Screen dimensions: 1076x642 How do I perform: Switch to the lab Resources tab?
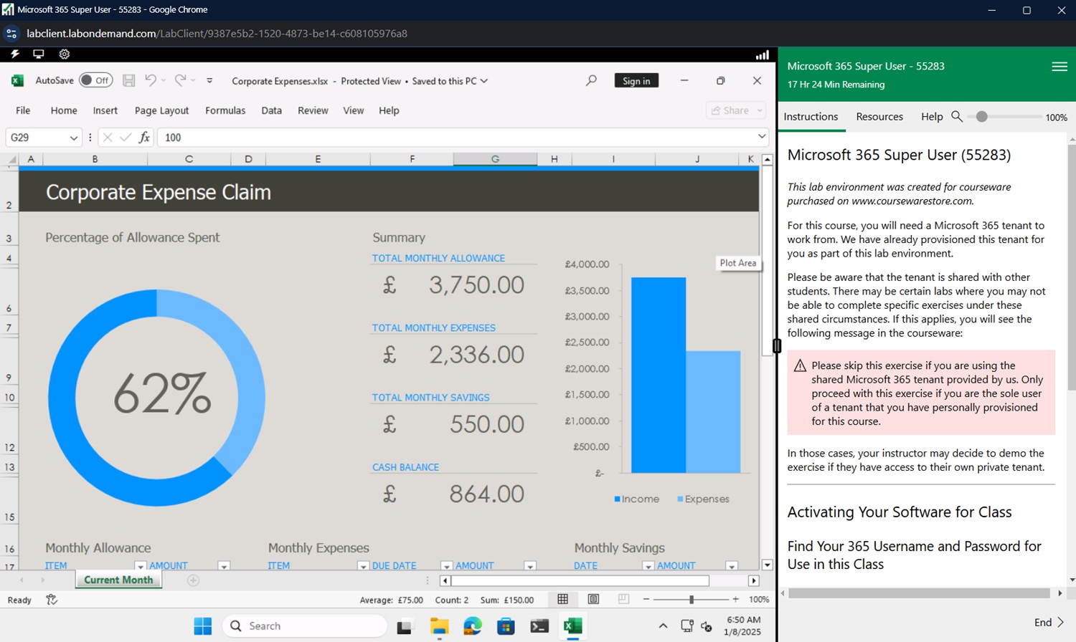(879, 116)
